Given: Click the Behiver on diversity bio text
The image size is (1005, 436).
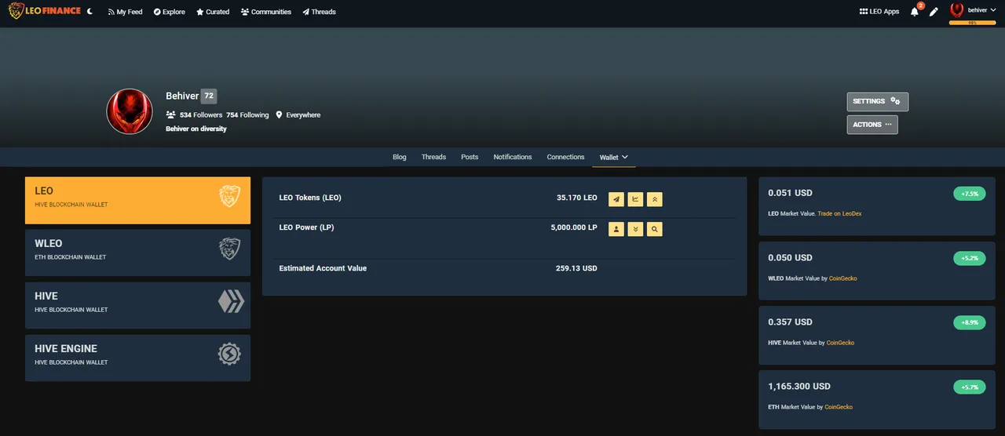Looking at the screenshot, I should (x=196, y=129).
